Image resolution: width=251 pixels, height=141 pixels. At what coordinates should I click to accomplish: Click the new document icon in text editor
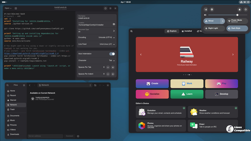tap(16, 8)
